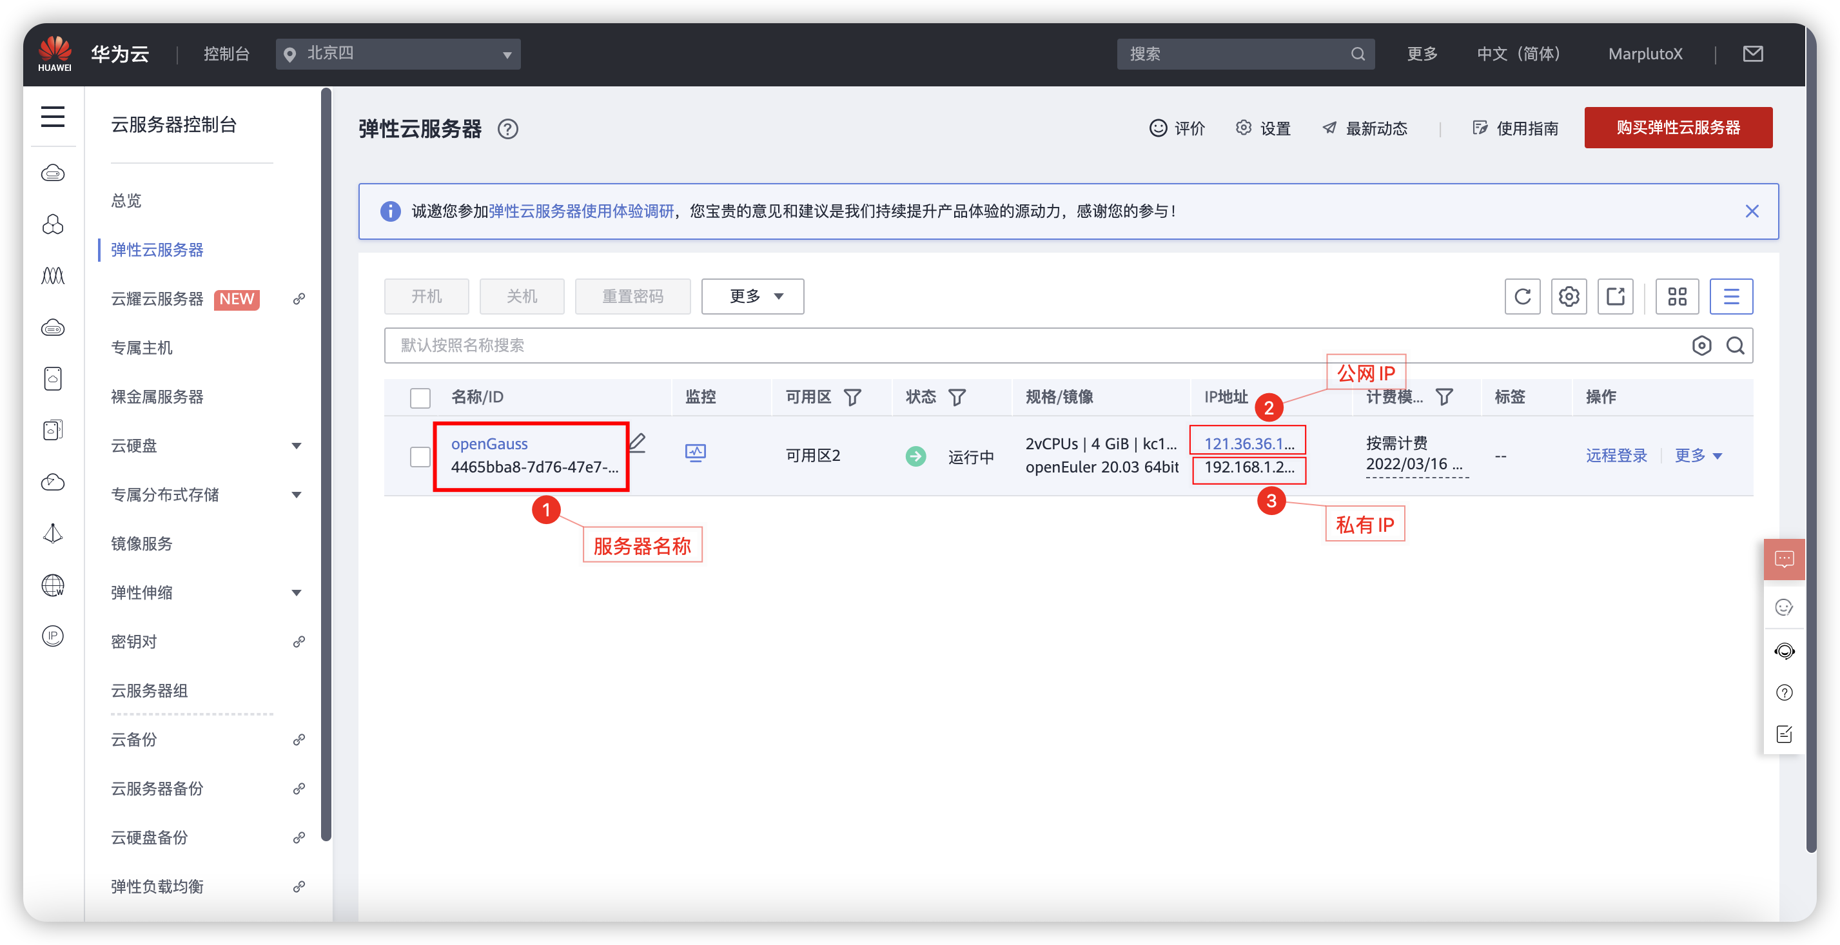The width and height of the screenshot is (1840, 945).
Task: Switch to card grid view
Action: [1677, 297]
